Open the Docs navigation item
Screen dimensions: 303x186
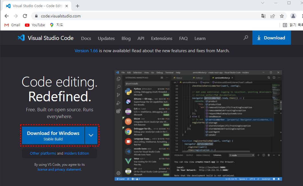click(86, 38)
